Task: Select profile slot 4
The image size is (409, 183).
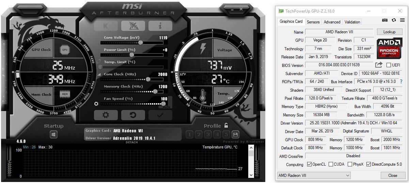Action: click(x=217, y=134)
